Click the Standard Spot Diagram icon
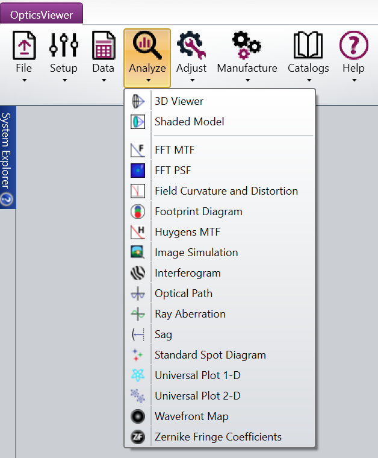 pos(138,355)
